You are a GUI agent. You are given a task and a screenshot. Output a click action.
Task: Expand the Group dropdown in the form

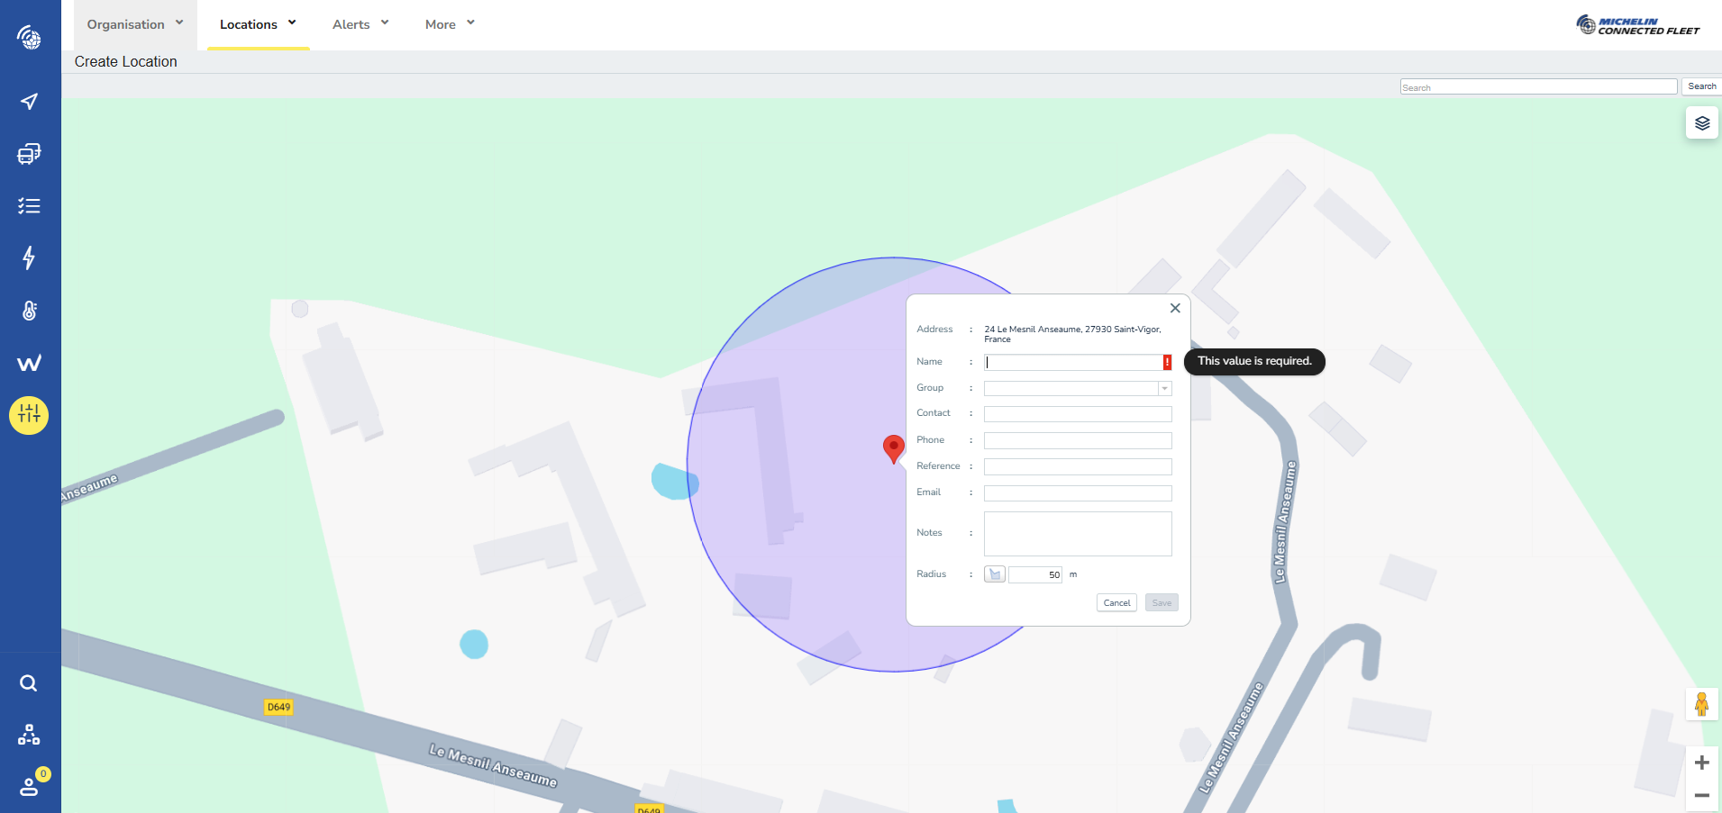[x=1164, y=389]
